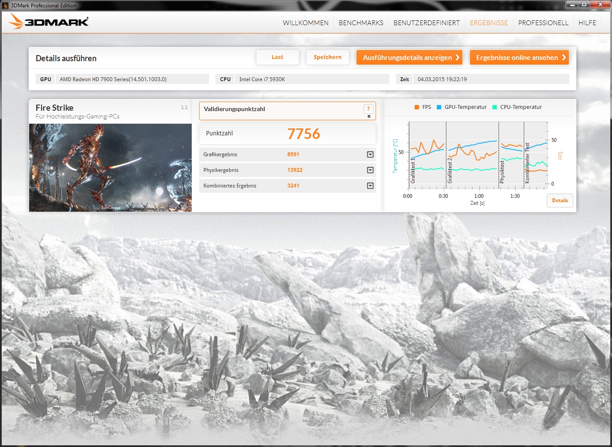Click Ergebnisse online ansehen
612x447 pixels.
click(519, 57)
